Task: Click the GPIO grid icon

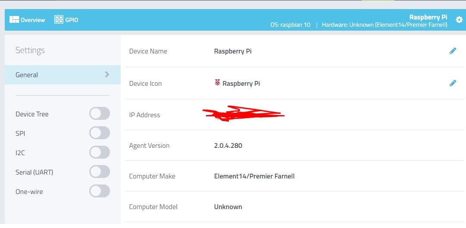Action: coord(59,20)
